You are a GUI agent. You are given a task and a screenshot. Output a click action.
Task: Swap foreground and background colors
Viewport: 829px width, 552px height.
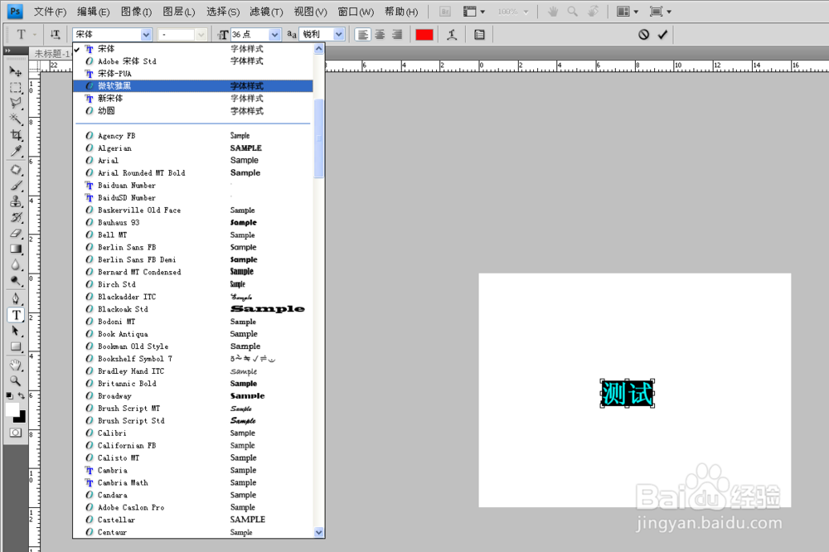(x=22, y=395)
